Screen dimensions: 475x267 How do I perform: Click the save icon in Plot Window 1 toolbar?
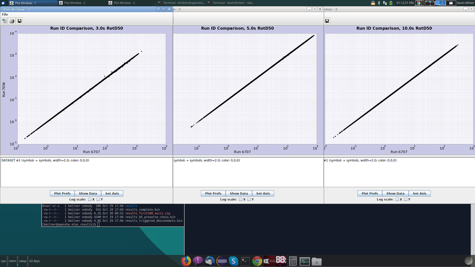coord(20,21)
